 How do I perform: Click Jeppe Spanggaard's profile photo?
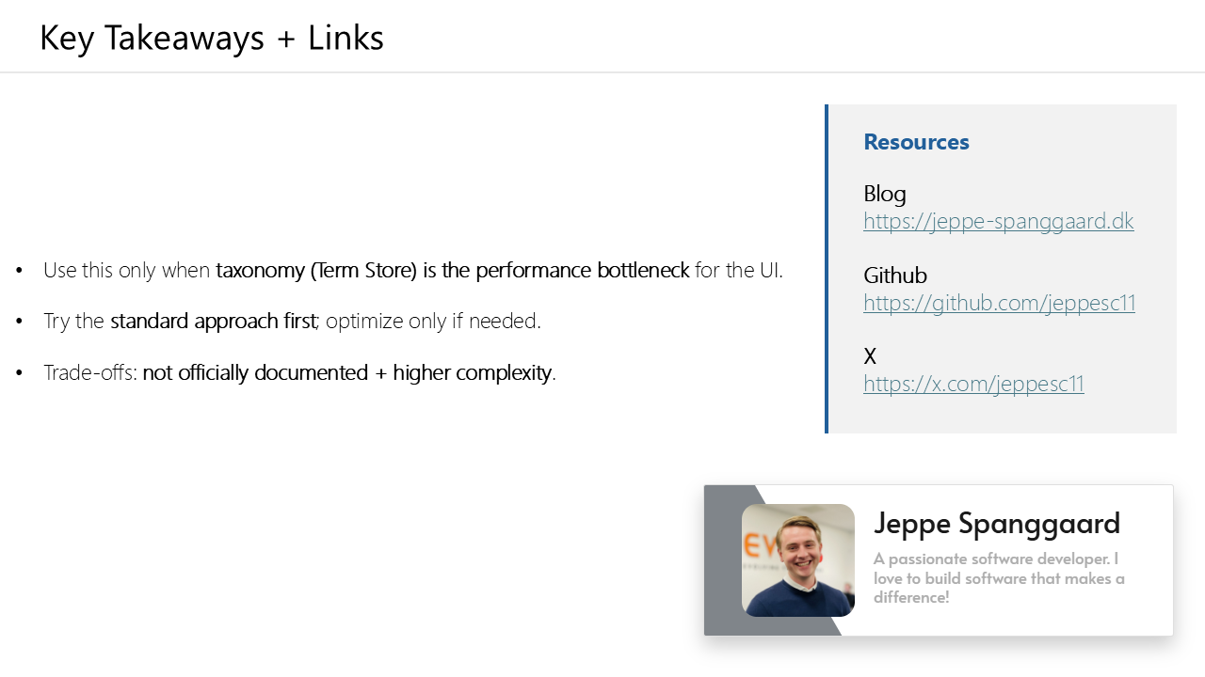798,560
